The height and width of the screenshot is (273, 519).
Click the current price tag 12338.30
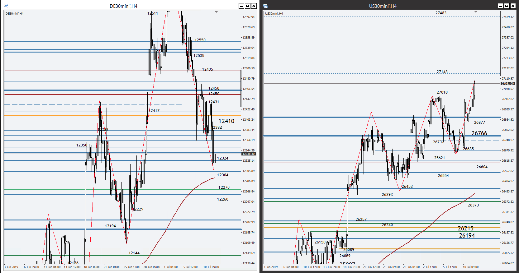coord(249,154)
